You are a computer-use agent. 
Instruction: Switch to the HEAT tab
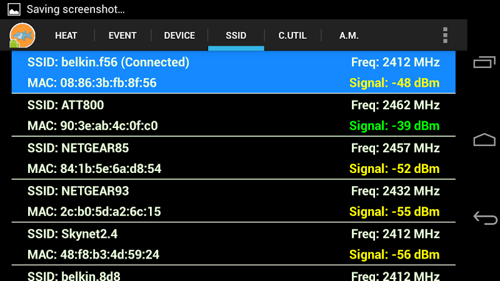(x=66, y=36)
